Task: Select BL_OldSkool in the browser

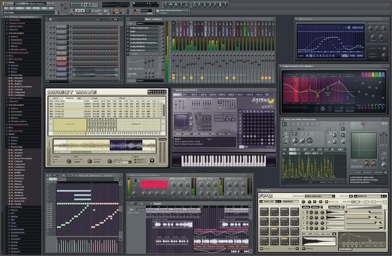Action: click(x=17, y=196)
